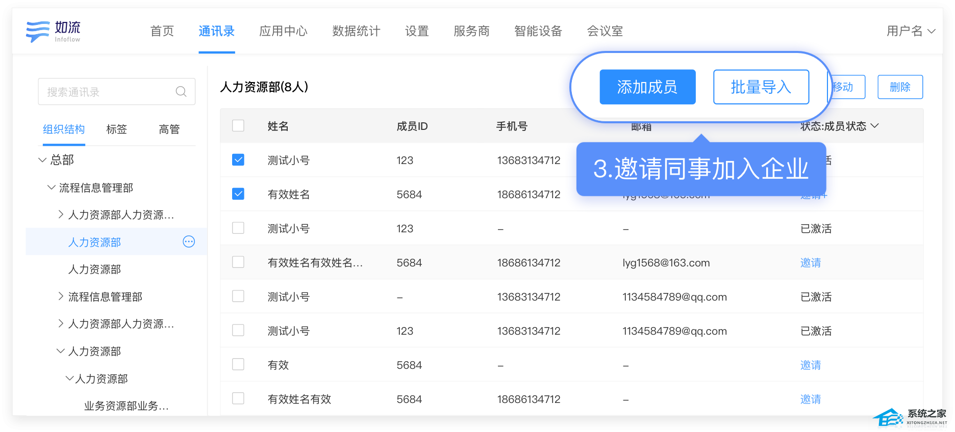Image resolution: width=955 pixels, height=432 pixels.
Task: Switch to the 应用中心 menu tab
Action: [283, 31]
